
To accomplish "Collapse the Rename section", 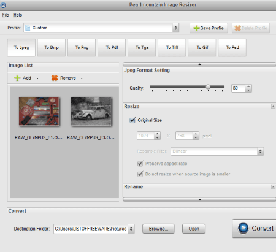I will point(273,187).
